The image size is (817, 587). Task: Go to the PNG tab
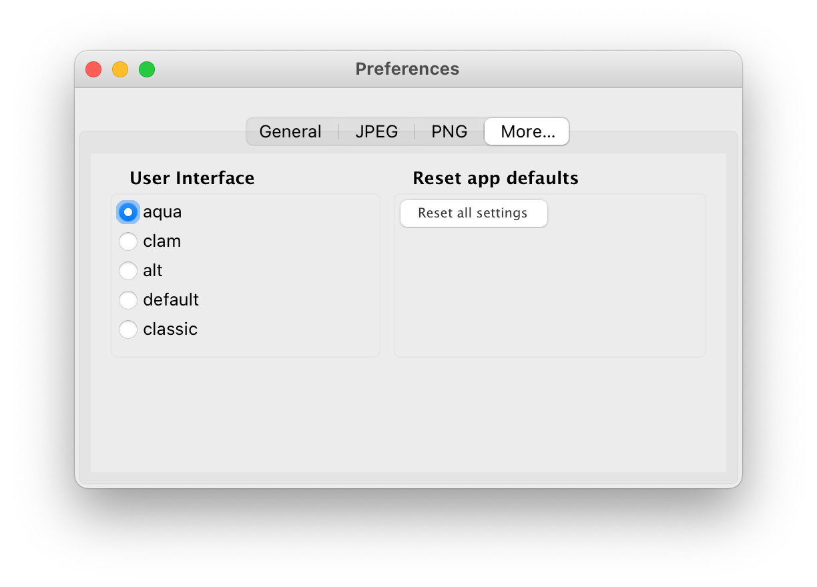click(449, 131)
